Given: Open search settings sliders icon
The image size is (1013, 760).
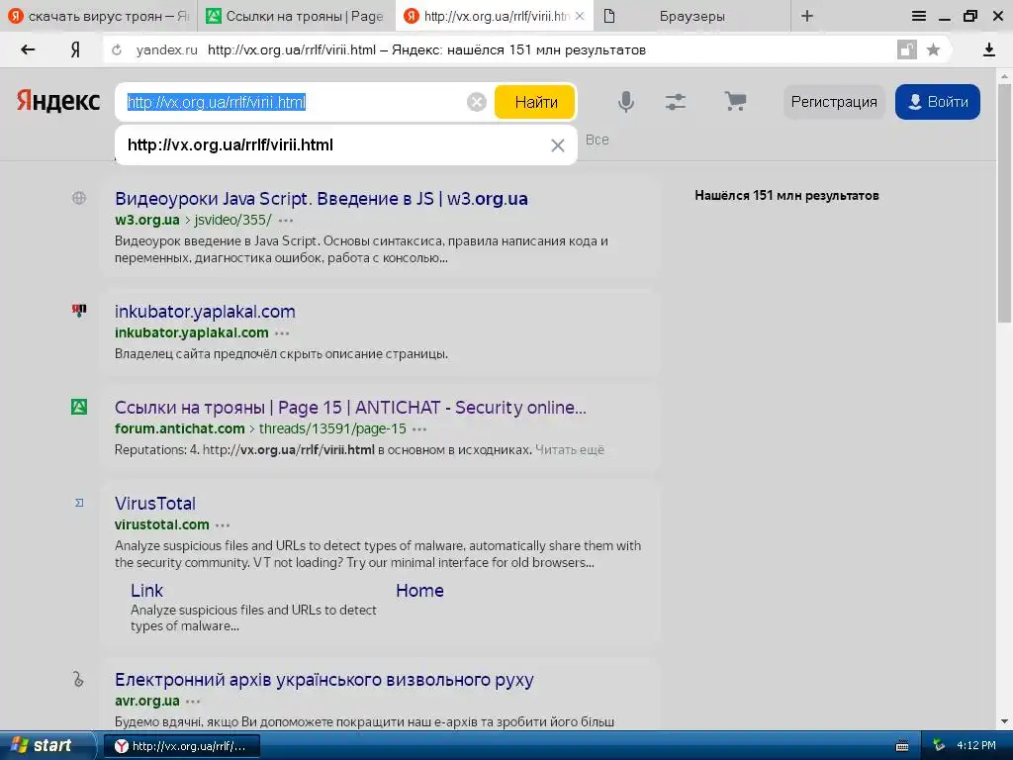Looking at the screenshot, I should 675,102.
